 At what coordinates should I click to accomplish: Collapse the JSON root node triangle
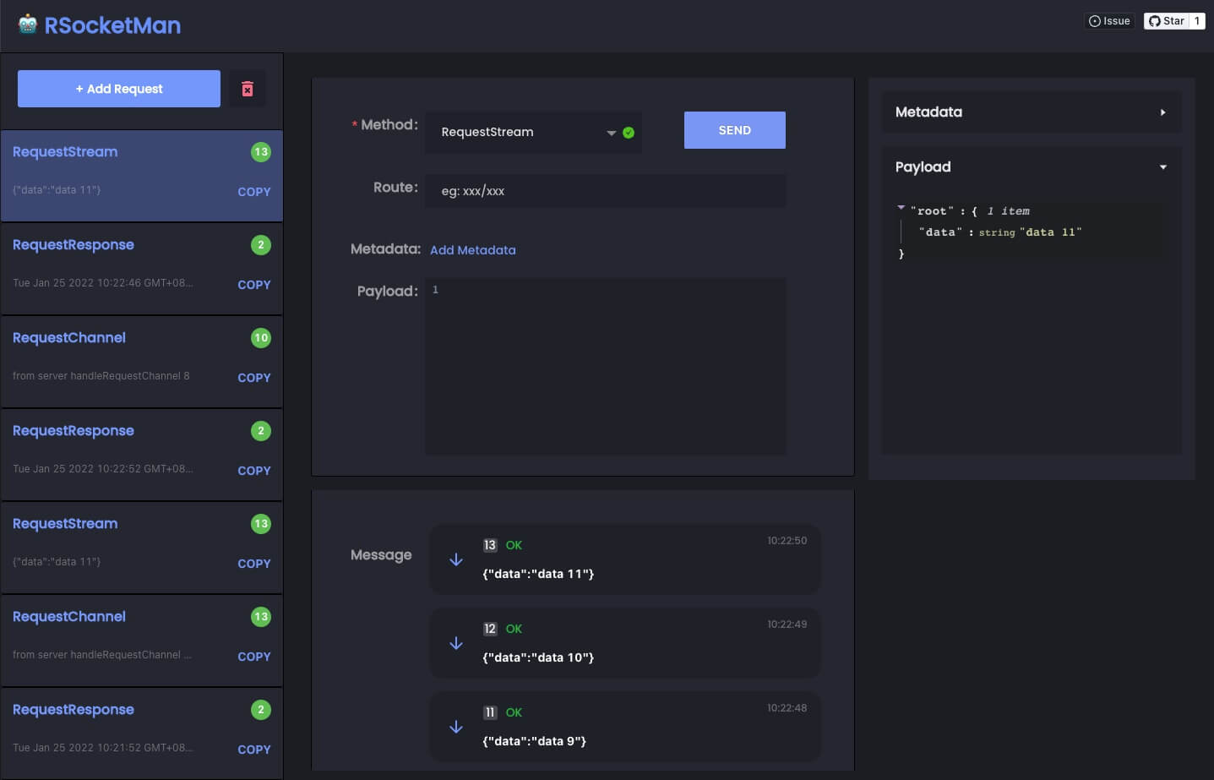click(x=901, y=207)
